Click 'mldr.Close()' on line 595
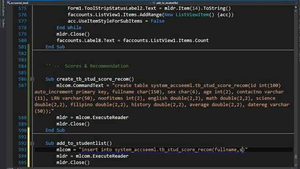300x169 pixels. [x=73, y=162]
